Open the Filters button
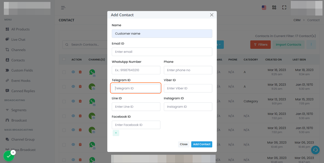The image size is (324, 163). click(x=260, y=44)
